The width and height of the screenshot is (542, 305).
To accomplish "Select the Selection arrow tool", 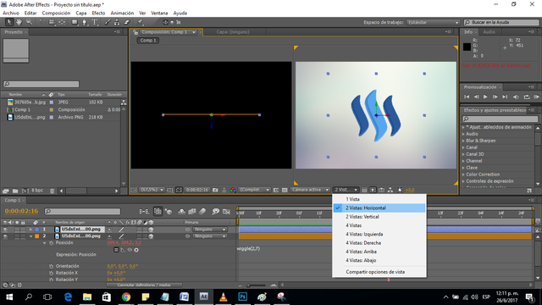I will pyautogui.click(x=9, y=22).
